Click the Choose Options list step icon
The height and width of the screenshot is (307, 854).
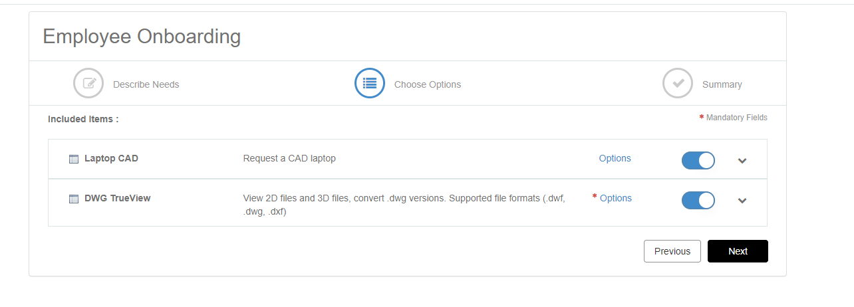click(x=370, y=84)
